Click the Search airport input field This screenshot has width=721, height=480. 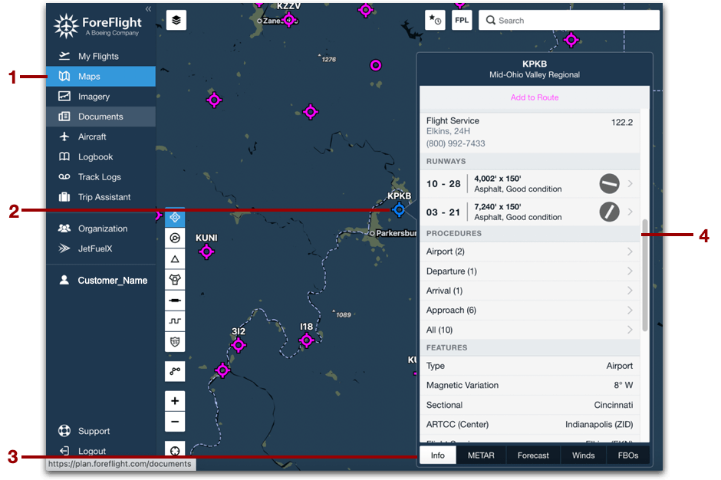click(569, 20)
